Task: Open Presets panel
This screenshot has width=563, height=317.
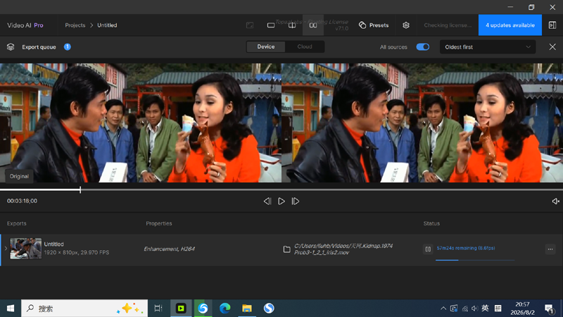Action: pos(374,25)
